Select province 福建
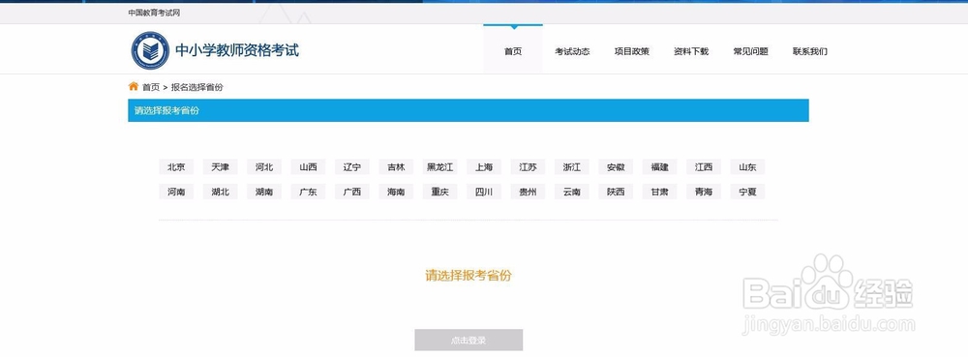The image size is (968, 357). tap(659, 167)
